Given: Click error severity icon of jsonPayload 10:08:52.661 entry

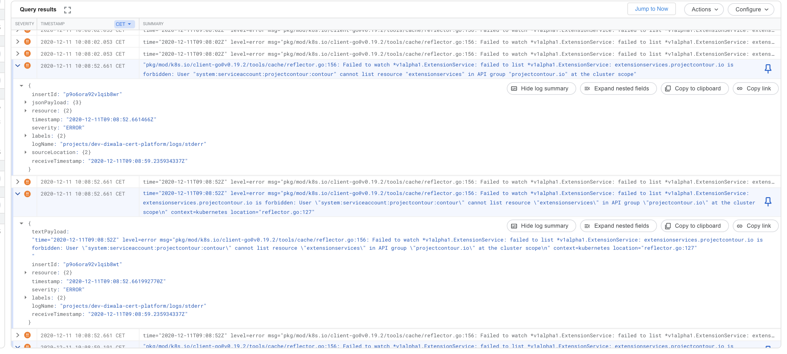Looking at the screenshot, I should click(27, 66).
